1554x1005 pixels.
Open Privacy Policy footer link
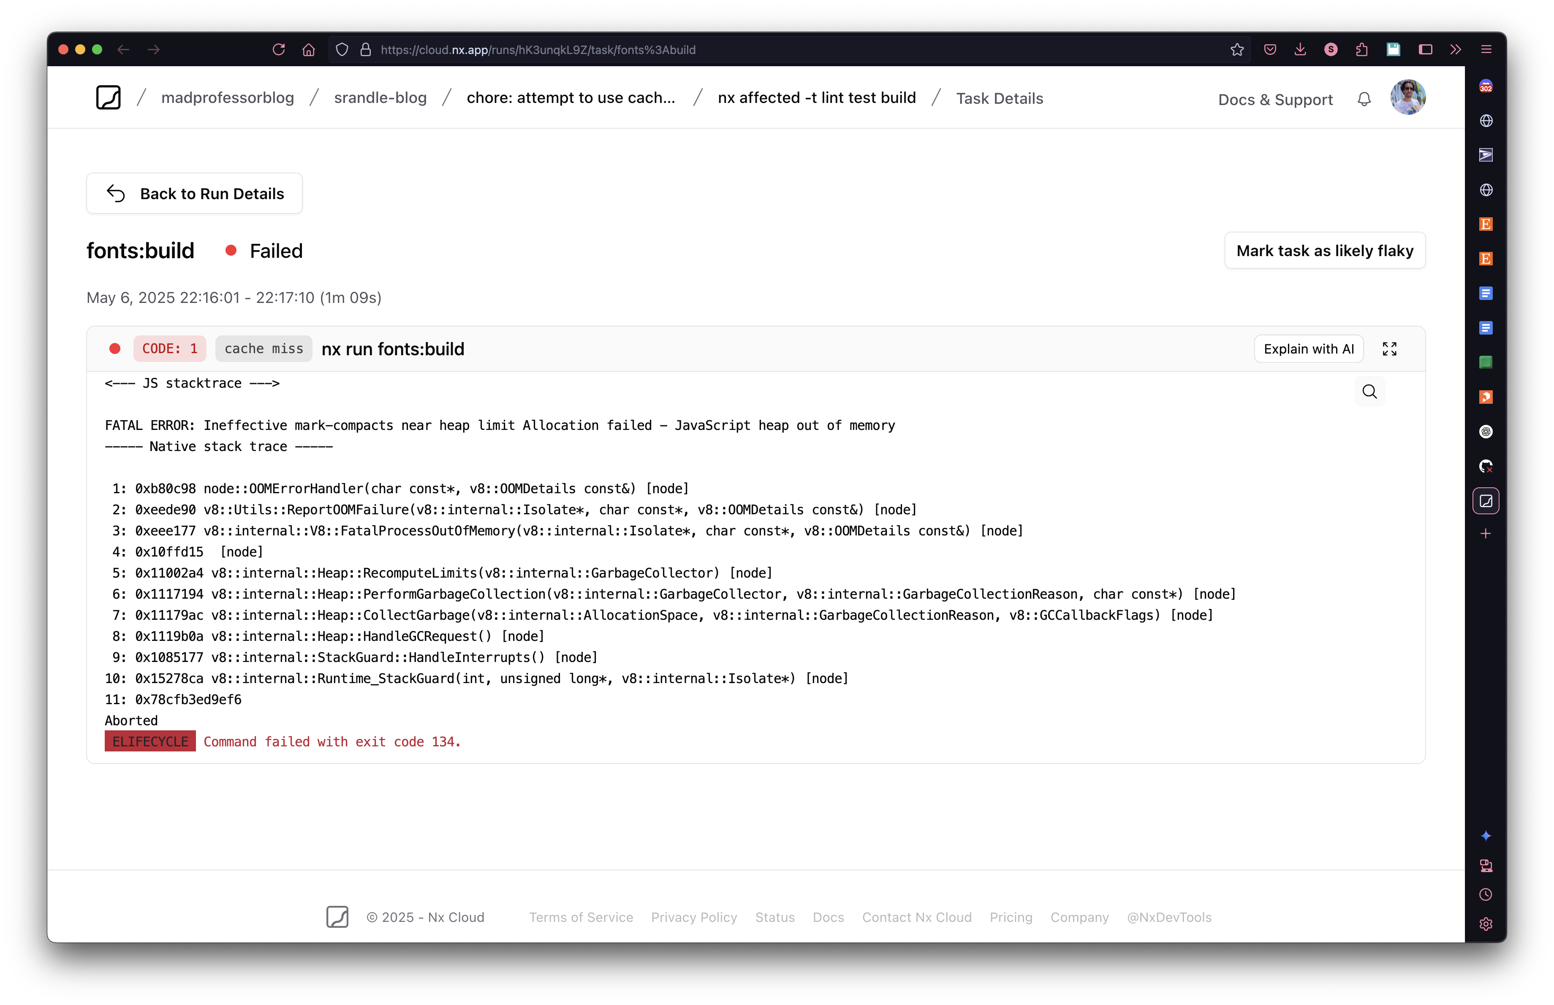coord(694,917)
